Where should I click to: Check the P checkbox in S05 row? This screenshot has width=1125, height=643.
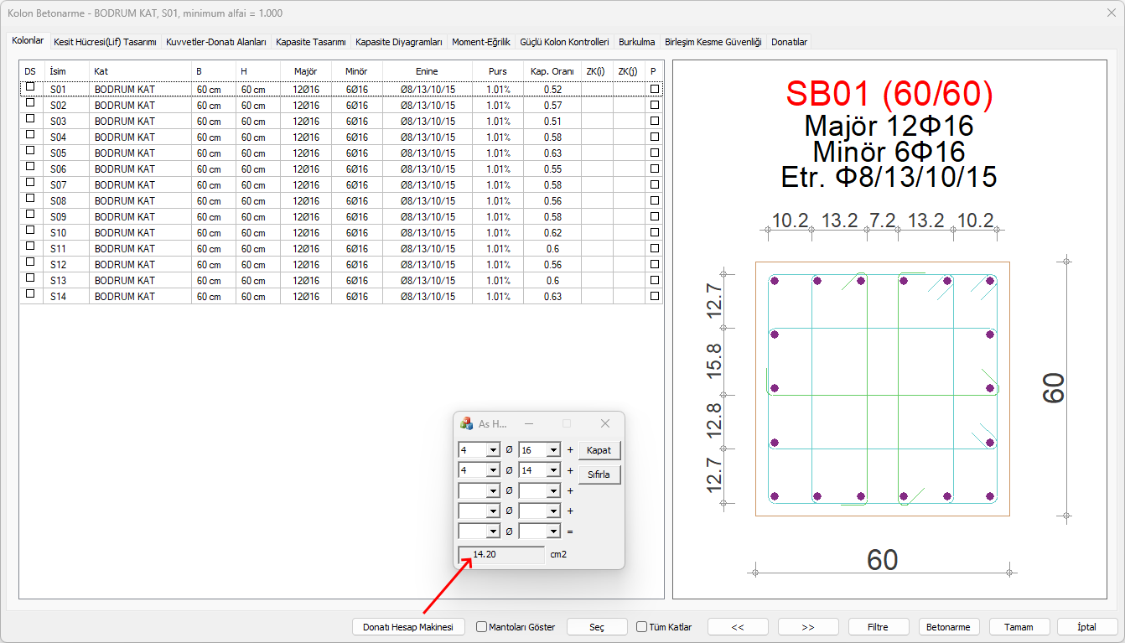[654, 153]
